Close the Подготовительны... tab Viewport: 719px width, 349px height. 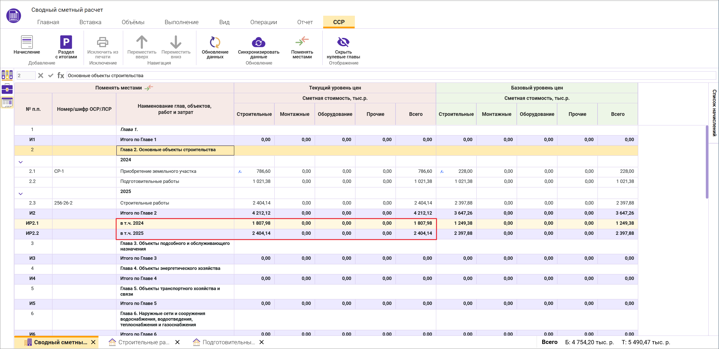click(261, 342)
